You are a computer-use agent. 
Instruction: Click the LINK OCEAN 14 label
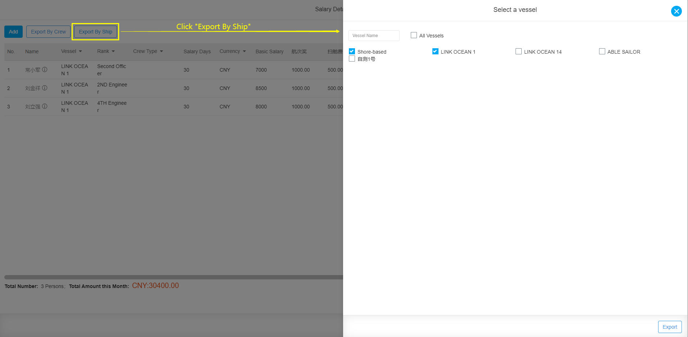543,52
